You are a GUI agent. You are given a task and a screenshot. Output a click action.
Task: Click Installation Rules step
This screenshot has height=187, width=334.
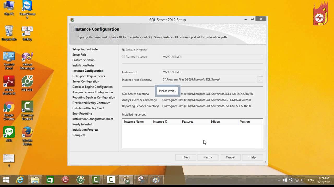coord(83,65)
